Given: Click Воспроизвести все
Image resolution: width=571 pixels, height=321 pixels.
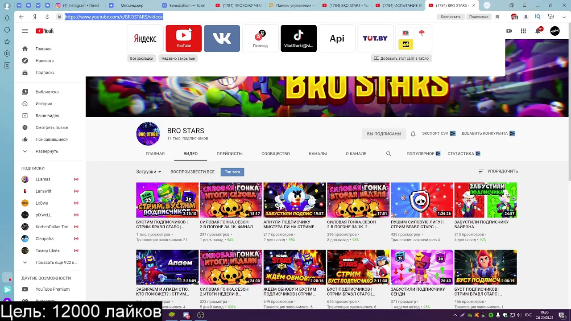Looking at the screenshot, I should coord(192,172).
